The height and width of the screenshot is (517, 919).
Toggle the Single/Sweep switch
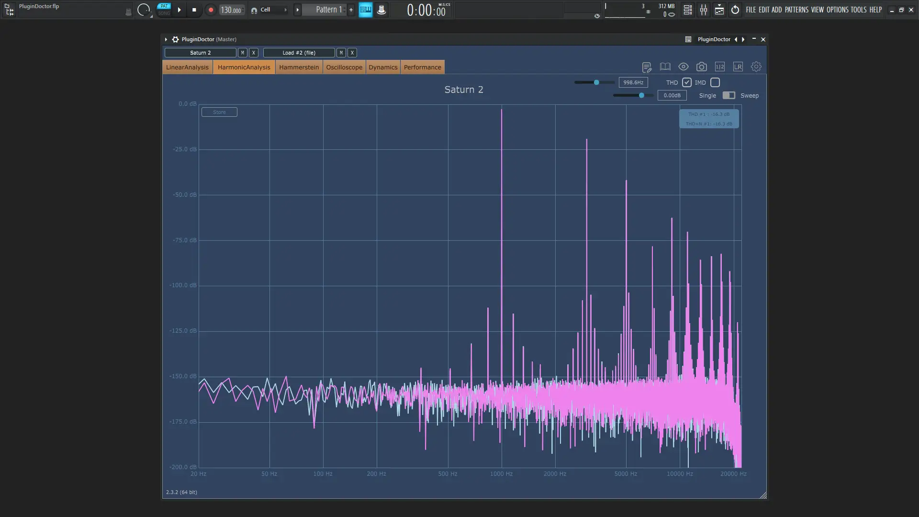pyautogui.click(x=728, y=95)
